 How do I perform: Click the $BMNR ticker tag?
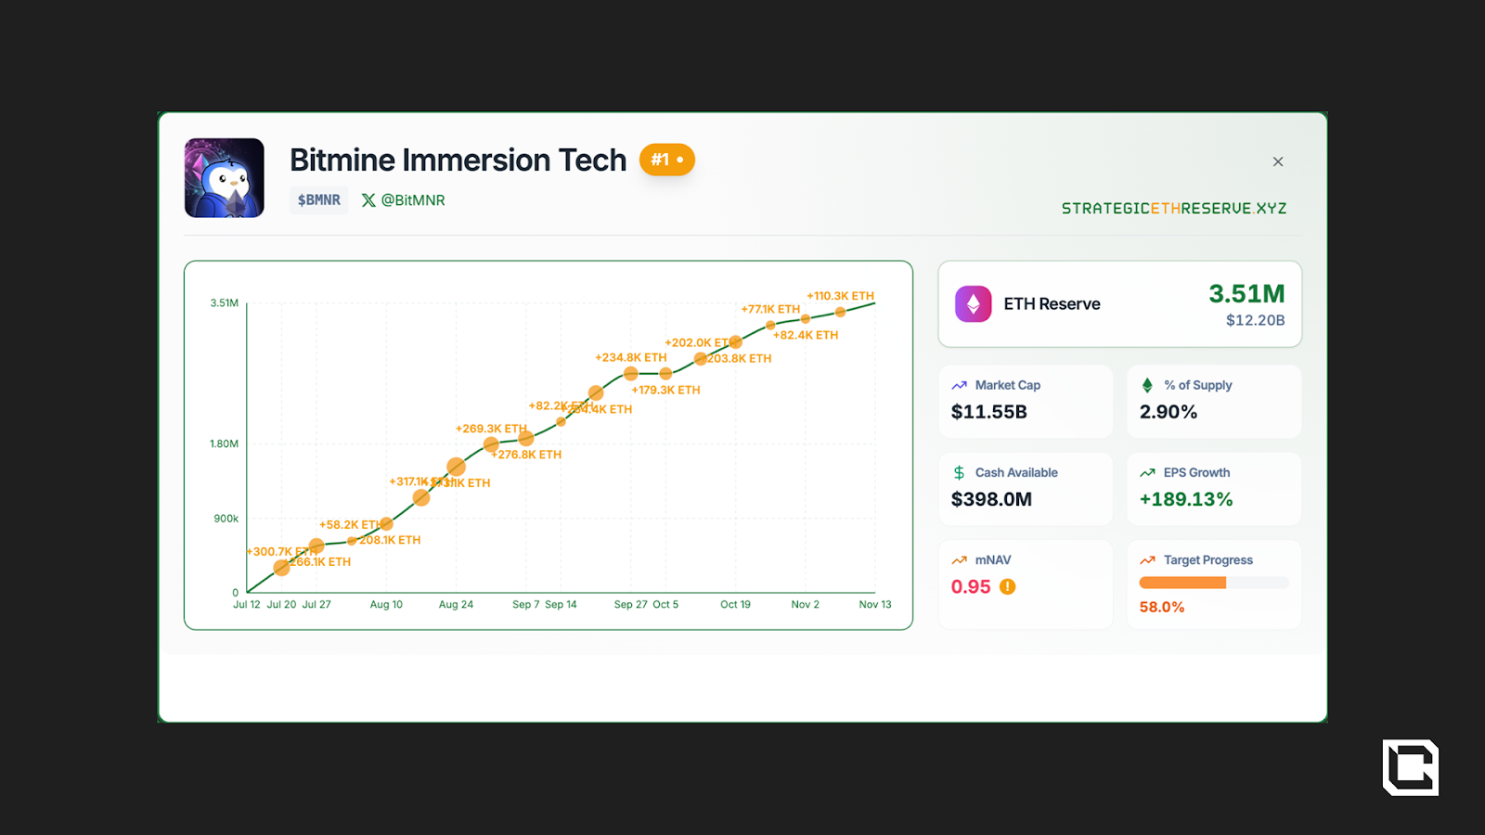coord(319,200)
